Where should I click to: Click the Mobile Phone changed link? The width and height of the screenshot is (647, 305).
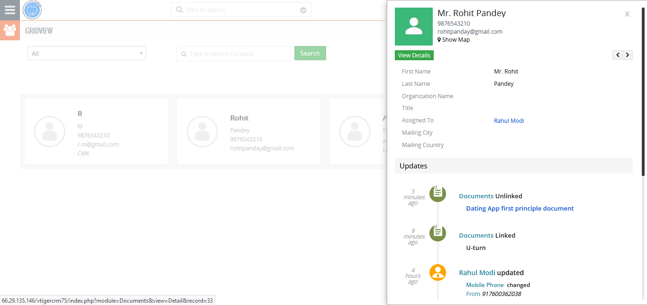484,285
